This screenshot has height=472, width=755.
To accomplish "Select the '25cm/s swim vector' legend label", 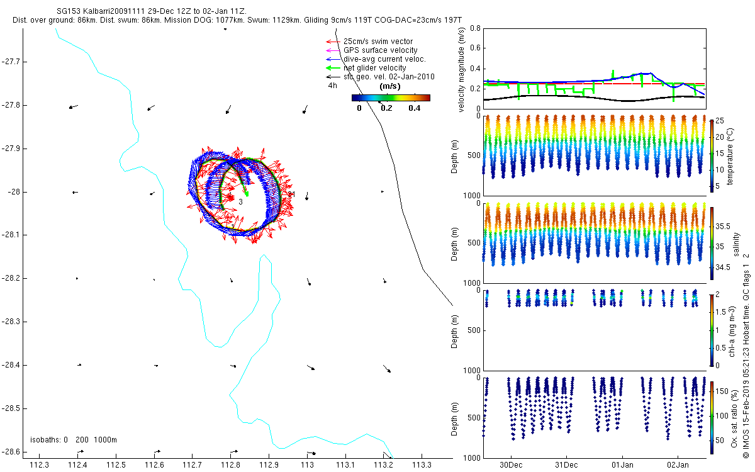I will tap(377, 42).
